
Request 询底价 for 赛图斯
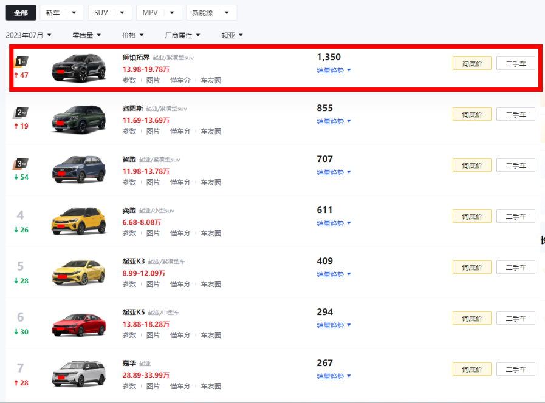click(472, 115)
